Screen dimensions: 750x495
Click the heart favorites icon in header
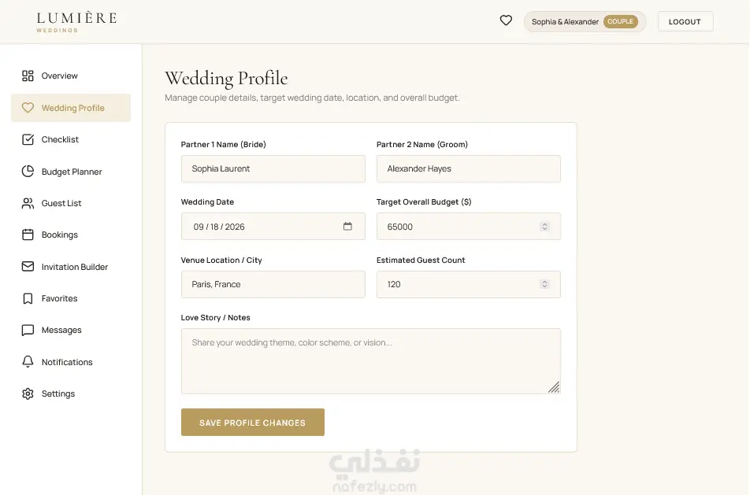(x=506, y=20)
